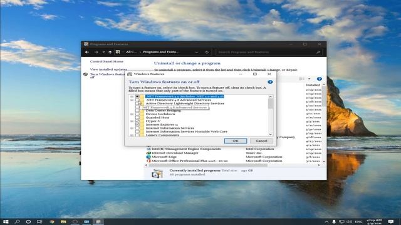This screenshot has height=225, width=401.
Task: Open Control Panel Home link
Action: tap(107, 61)
